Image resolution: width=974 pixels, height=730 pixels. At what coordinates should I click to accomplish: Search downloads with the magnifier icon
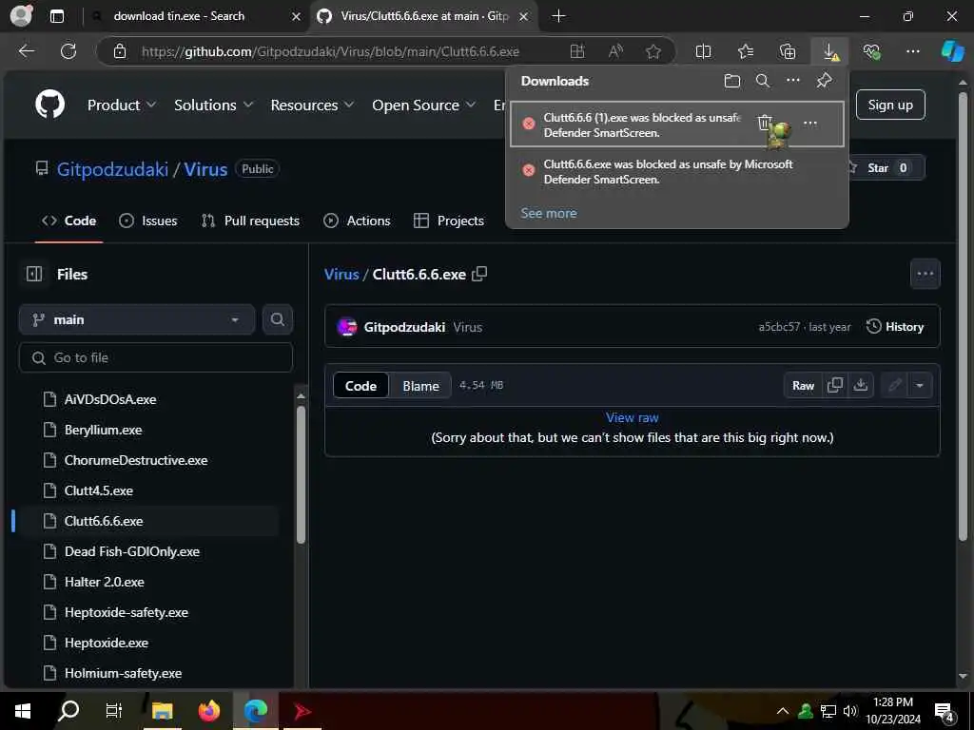tap(762, 81)
